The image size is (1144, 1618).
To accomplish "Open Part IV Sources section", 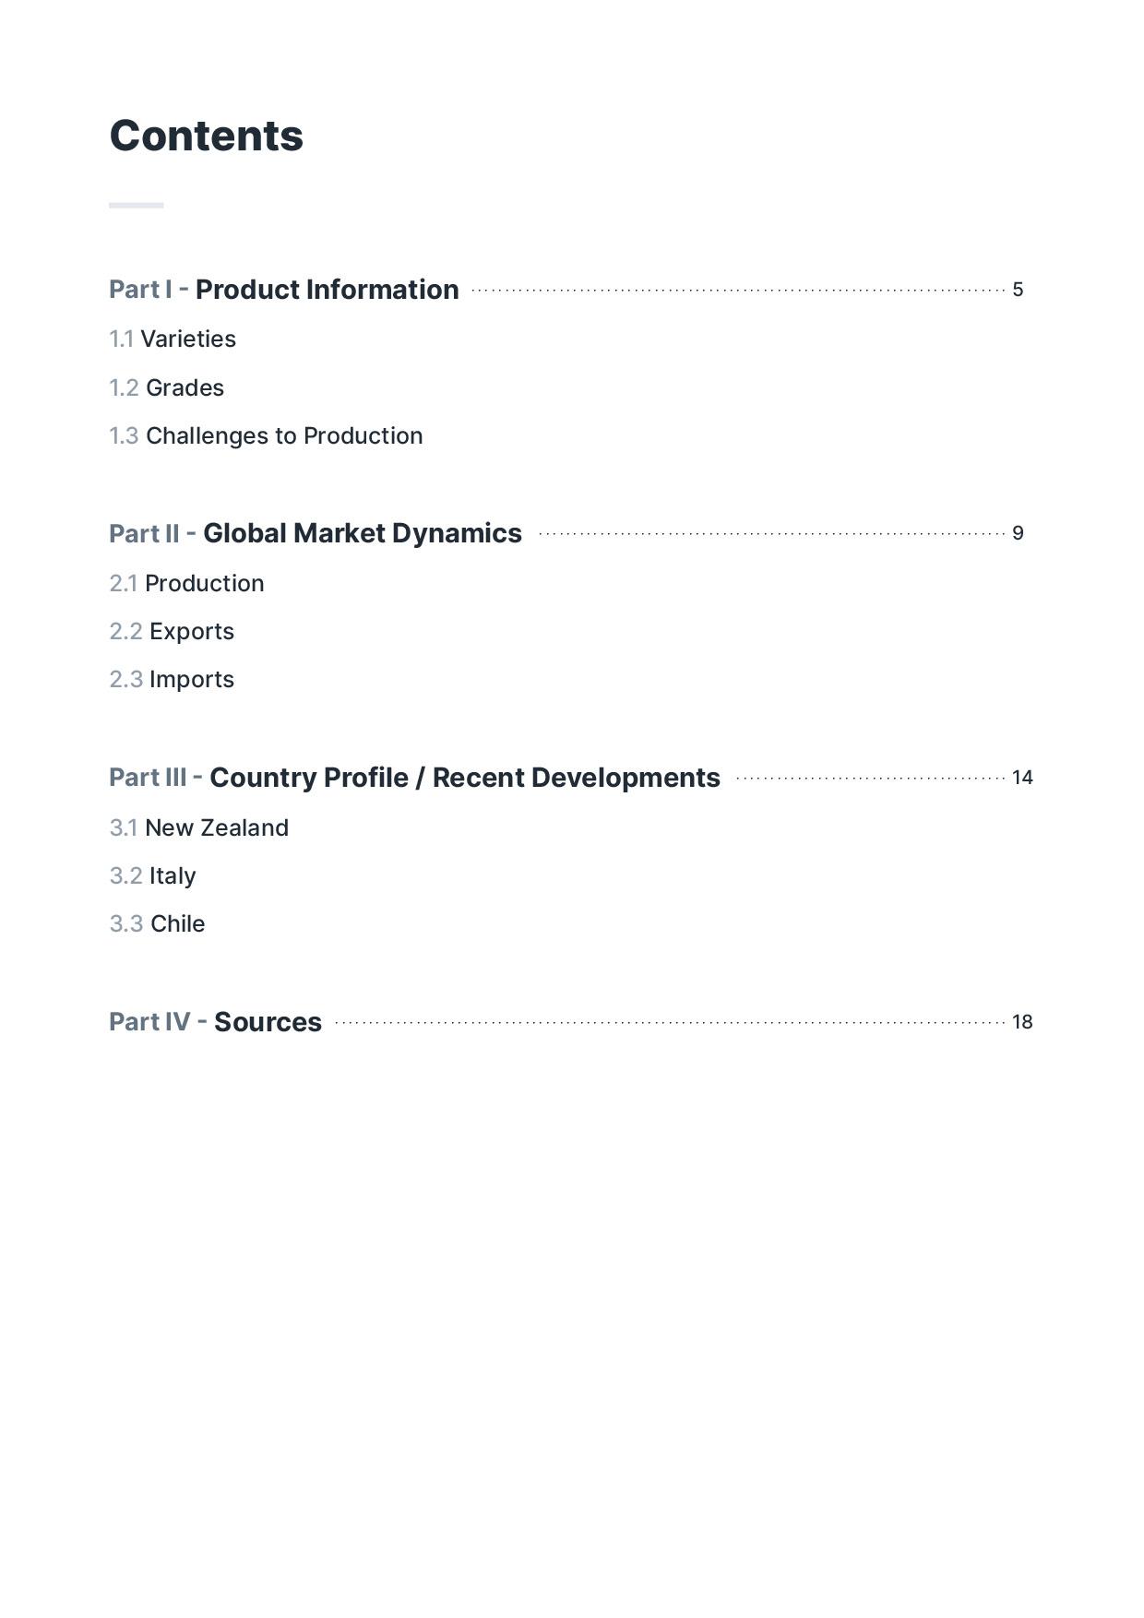I will 215,1022.
